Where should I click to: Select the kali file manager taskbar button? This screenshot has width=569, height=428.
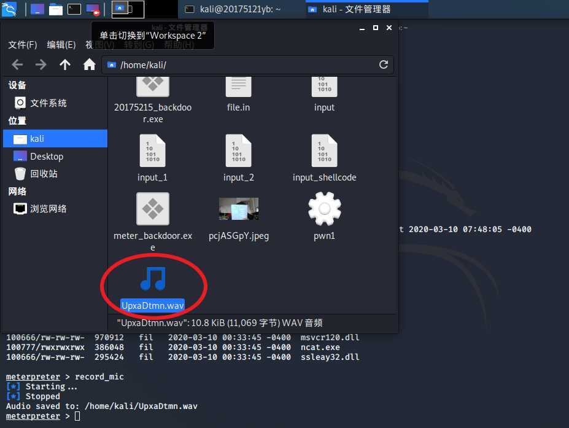click(367, 9)
